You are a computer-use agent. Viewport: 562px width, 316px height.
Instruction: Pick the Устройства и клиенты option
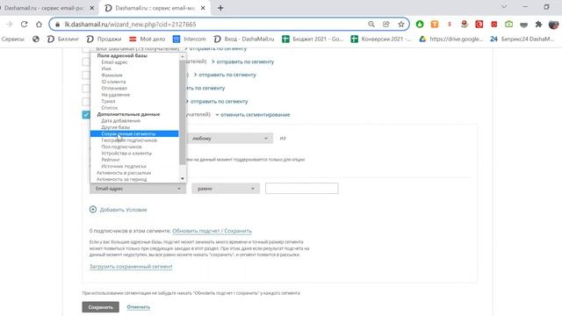126,154
